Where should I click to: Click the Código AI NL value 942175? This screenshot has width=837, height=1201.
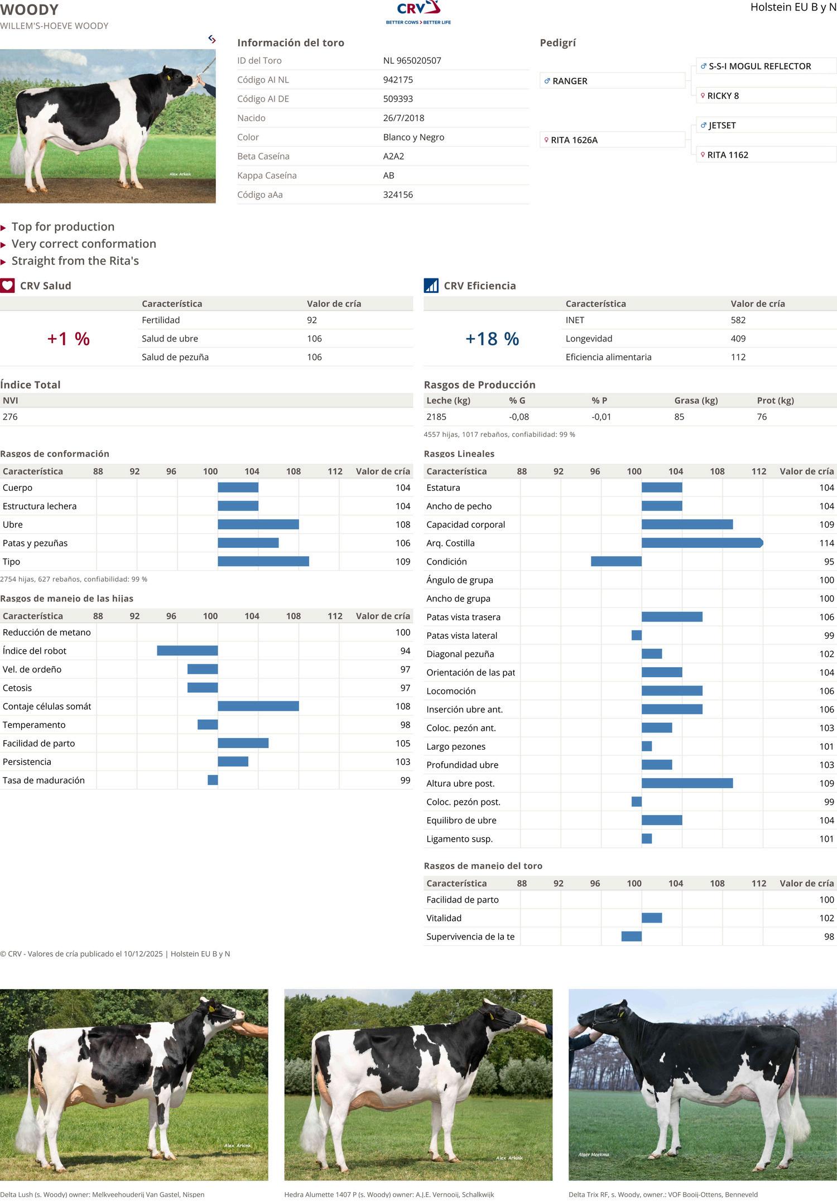coord(398,80)
